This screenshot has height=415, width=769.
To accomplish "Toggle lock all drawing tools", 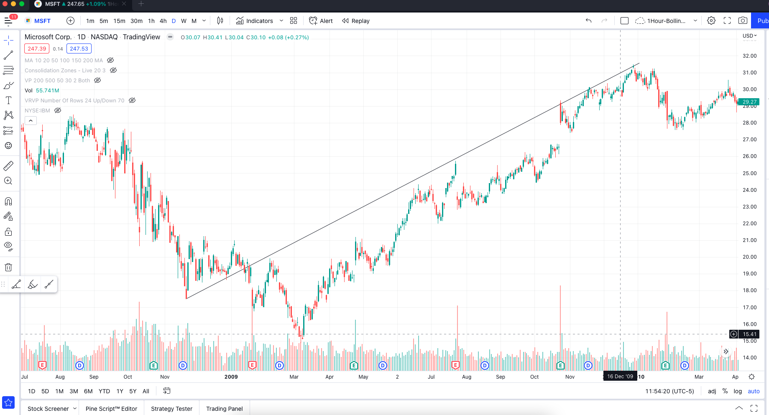I will (x=8, y=232).
